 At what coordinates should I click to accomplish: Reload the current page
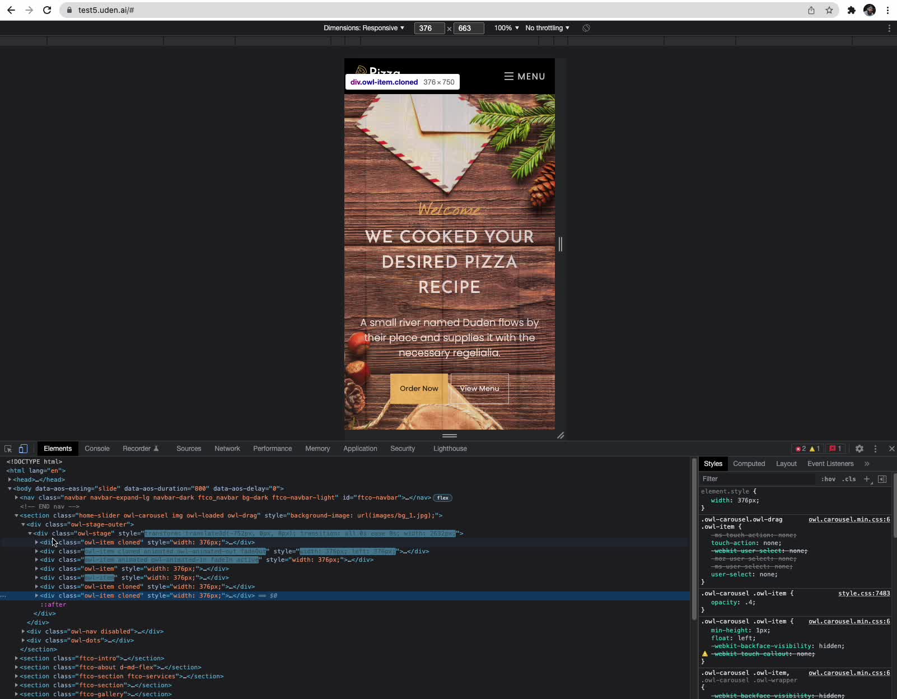[47, 10]
